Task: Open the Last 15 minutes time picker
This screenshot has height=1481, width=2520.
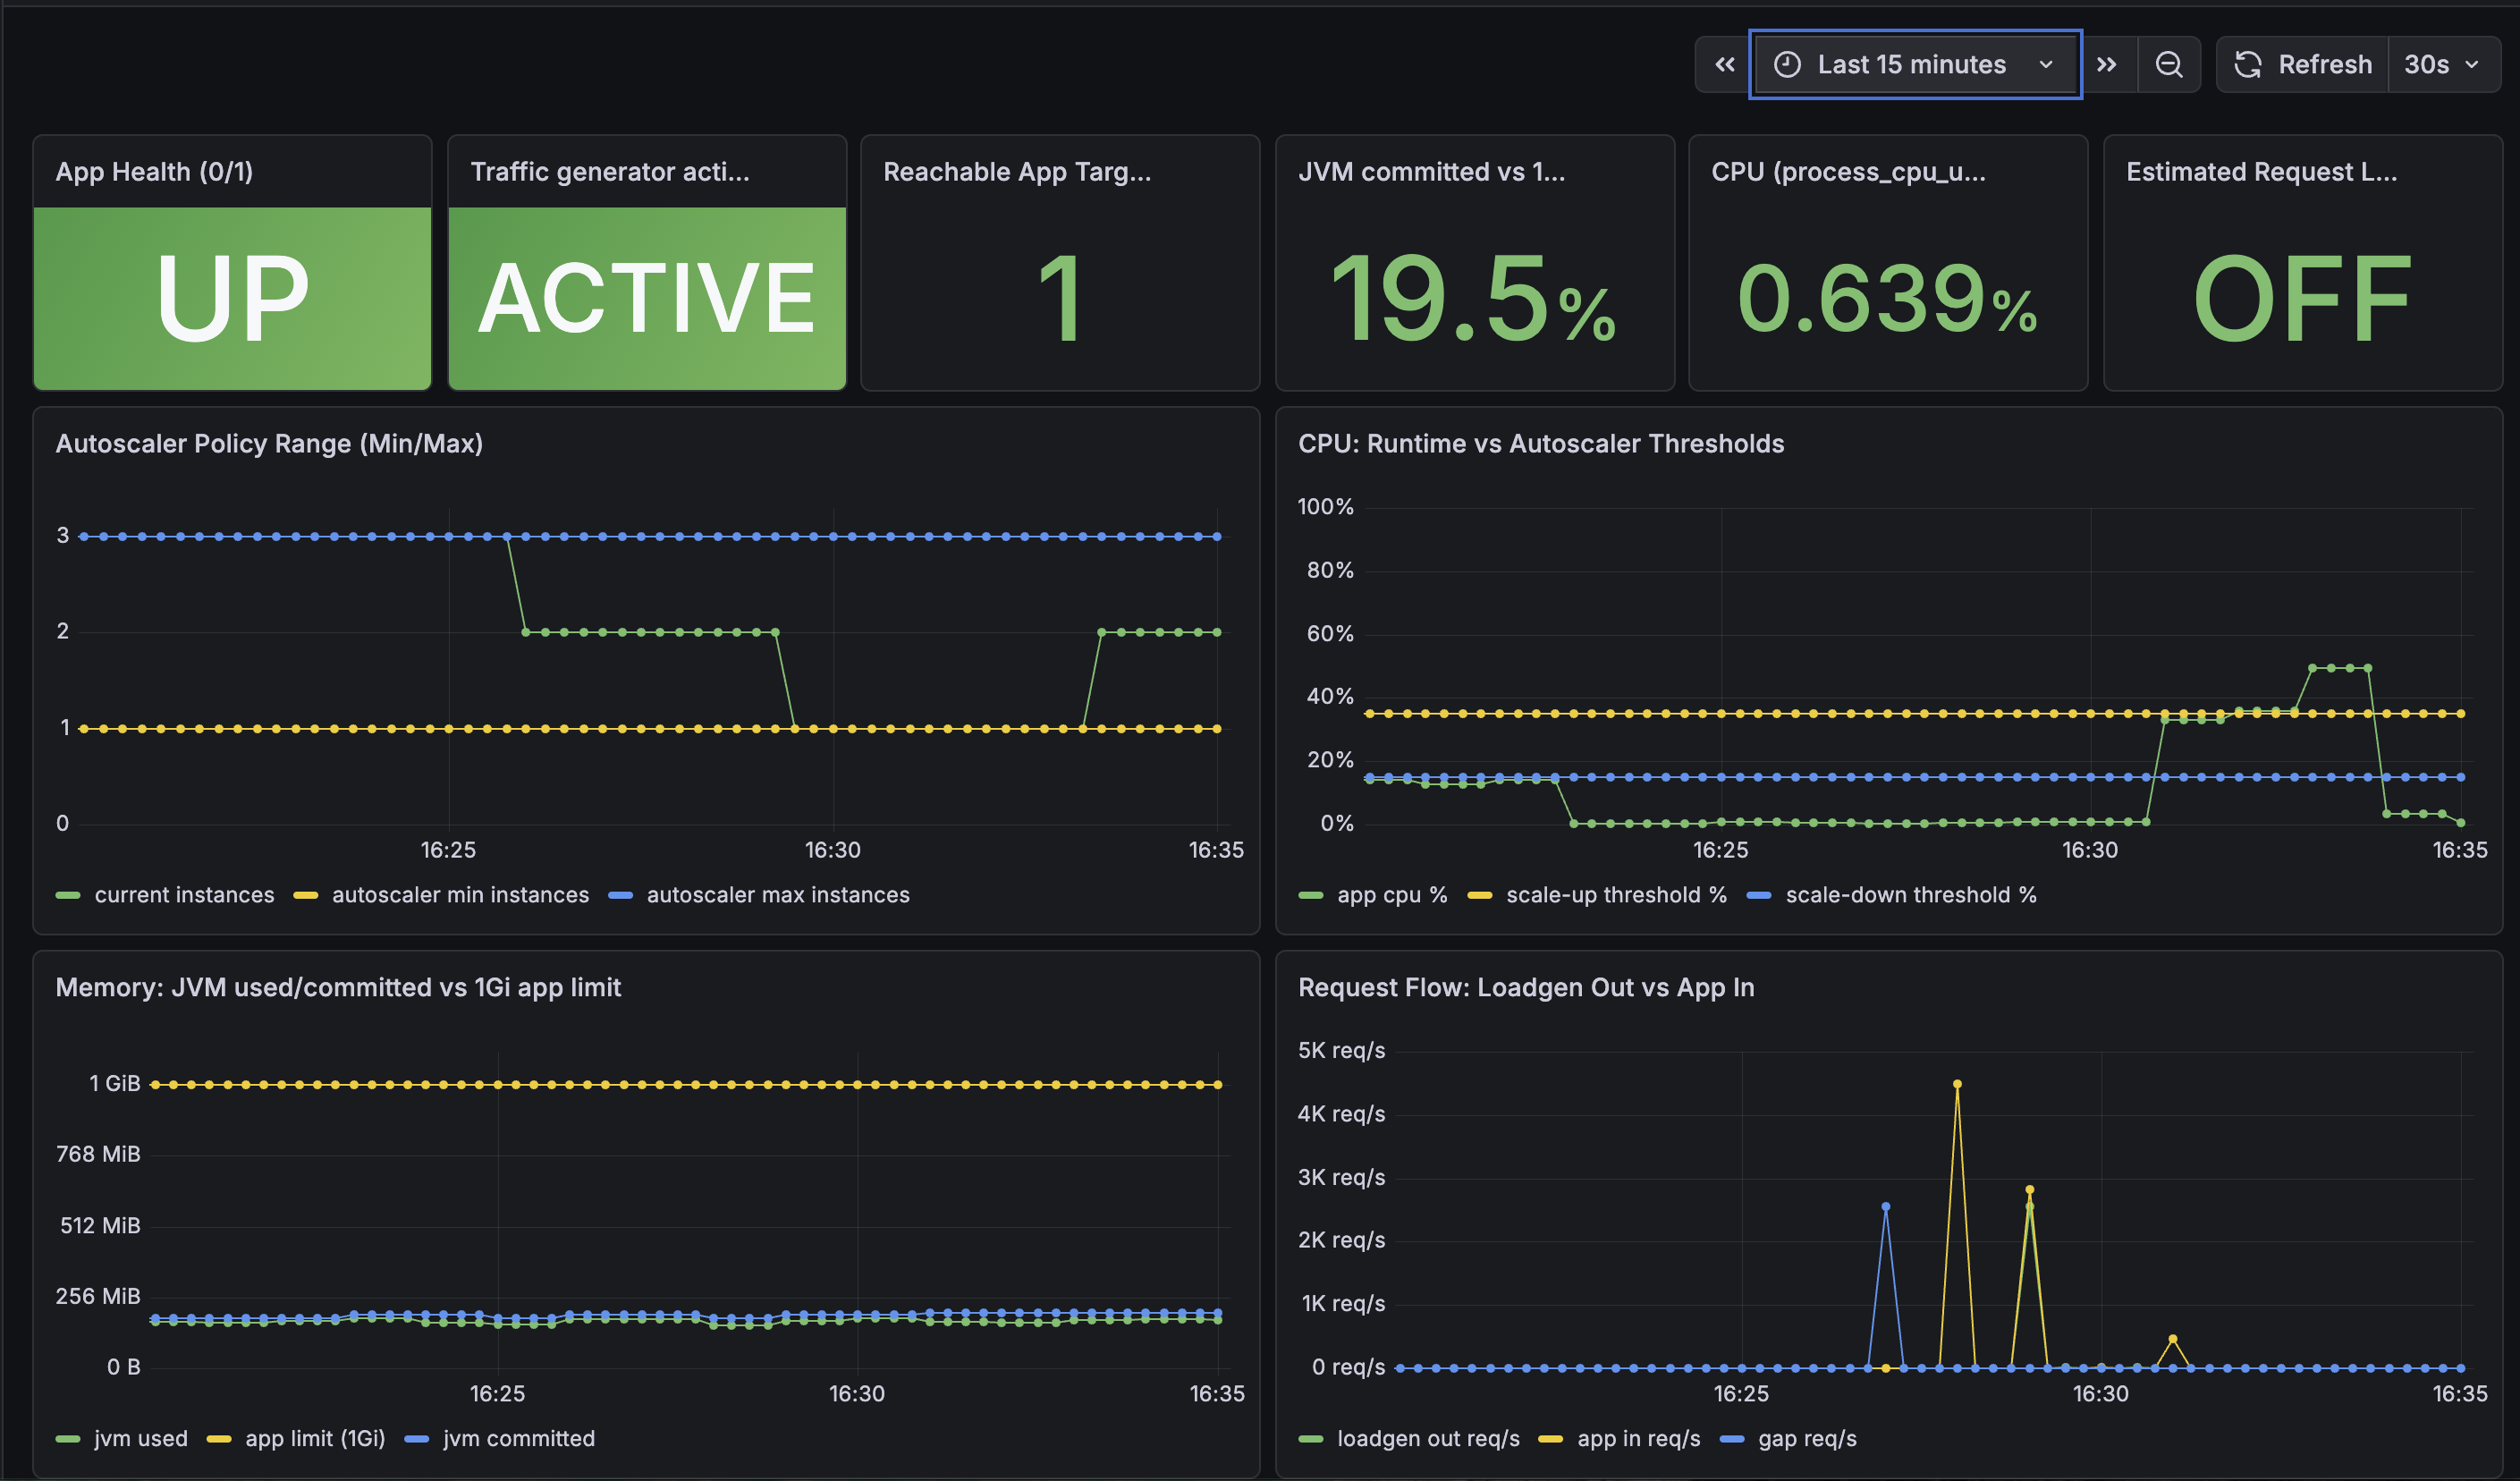Action: pos(1915,65)
